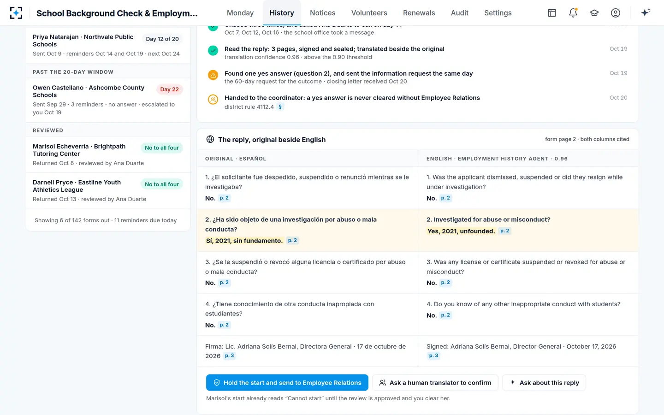Image resolution: width=664 pixels, height=415 pixels.
Task: Open the p. 2 chip under English question 4
Action: click(x=445, y=315)
